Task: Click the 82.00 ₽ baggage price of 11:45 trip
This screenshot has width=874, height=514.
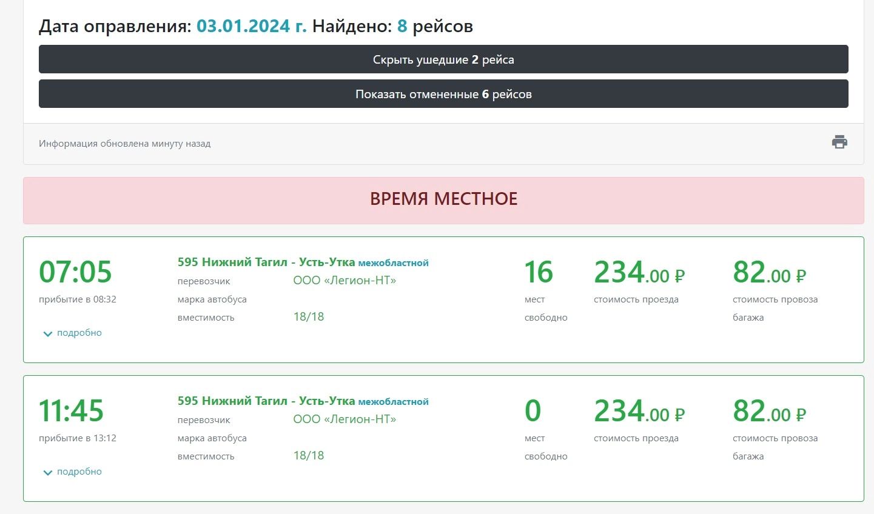Action: 769,411
